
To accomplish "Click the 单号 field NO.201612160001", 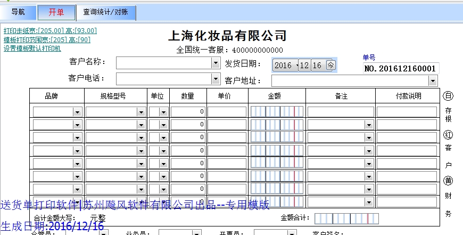I will pyautogui.click(x=401, y=68).
